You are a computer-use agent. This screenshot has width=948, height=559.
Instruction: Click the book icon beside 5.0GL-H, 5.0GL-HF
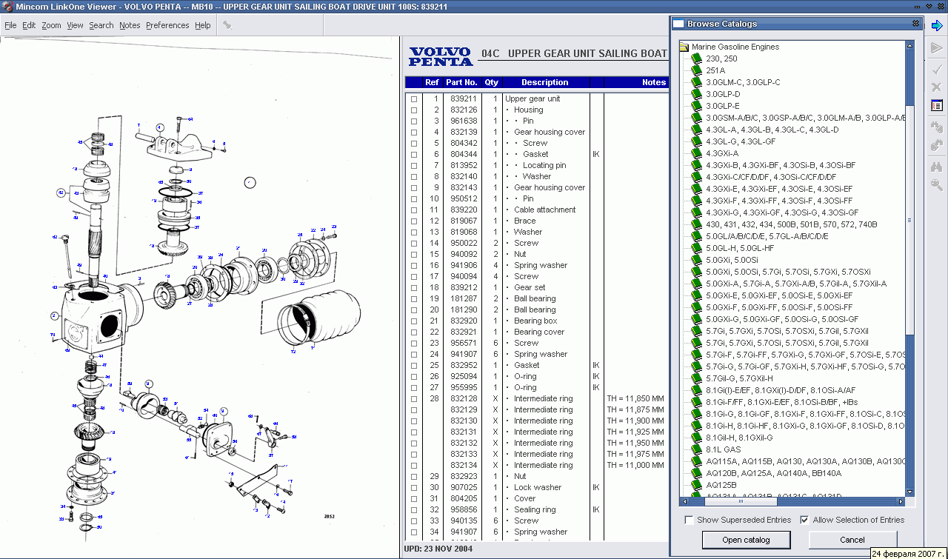coord(696,248)
